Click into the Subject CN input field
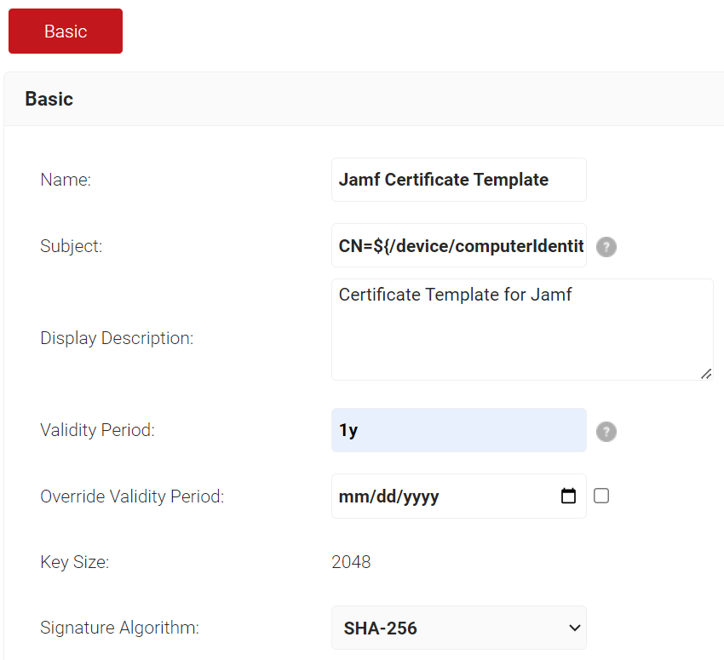The width and height of the screenshot is (724, 660). click(458, 245)
